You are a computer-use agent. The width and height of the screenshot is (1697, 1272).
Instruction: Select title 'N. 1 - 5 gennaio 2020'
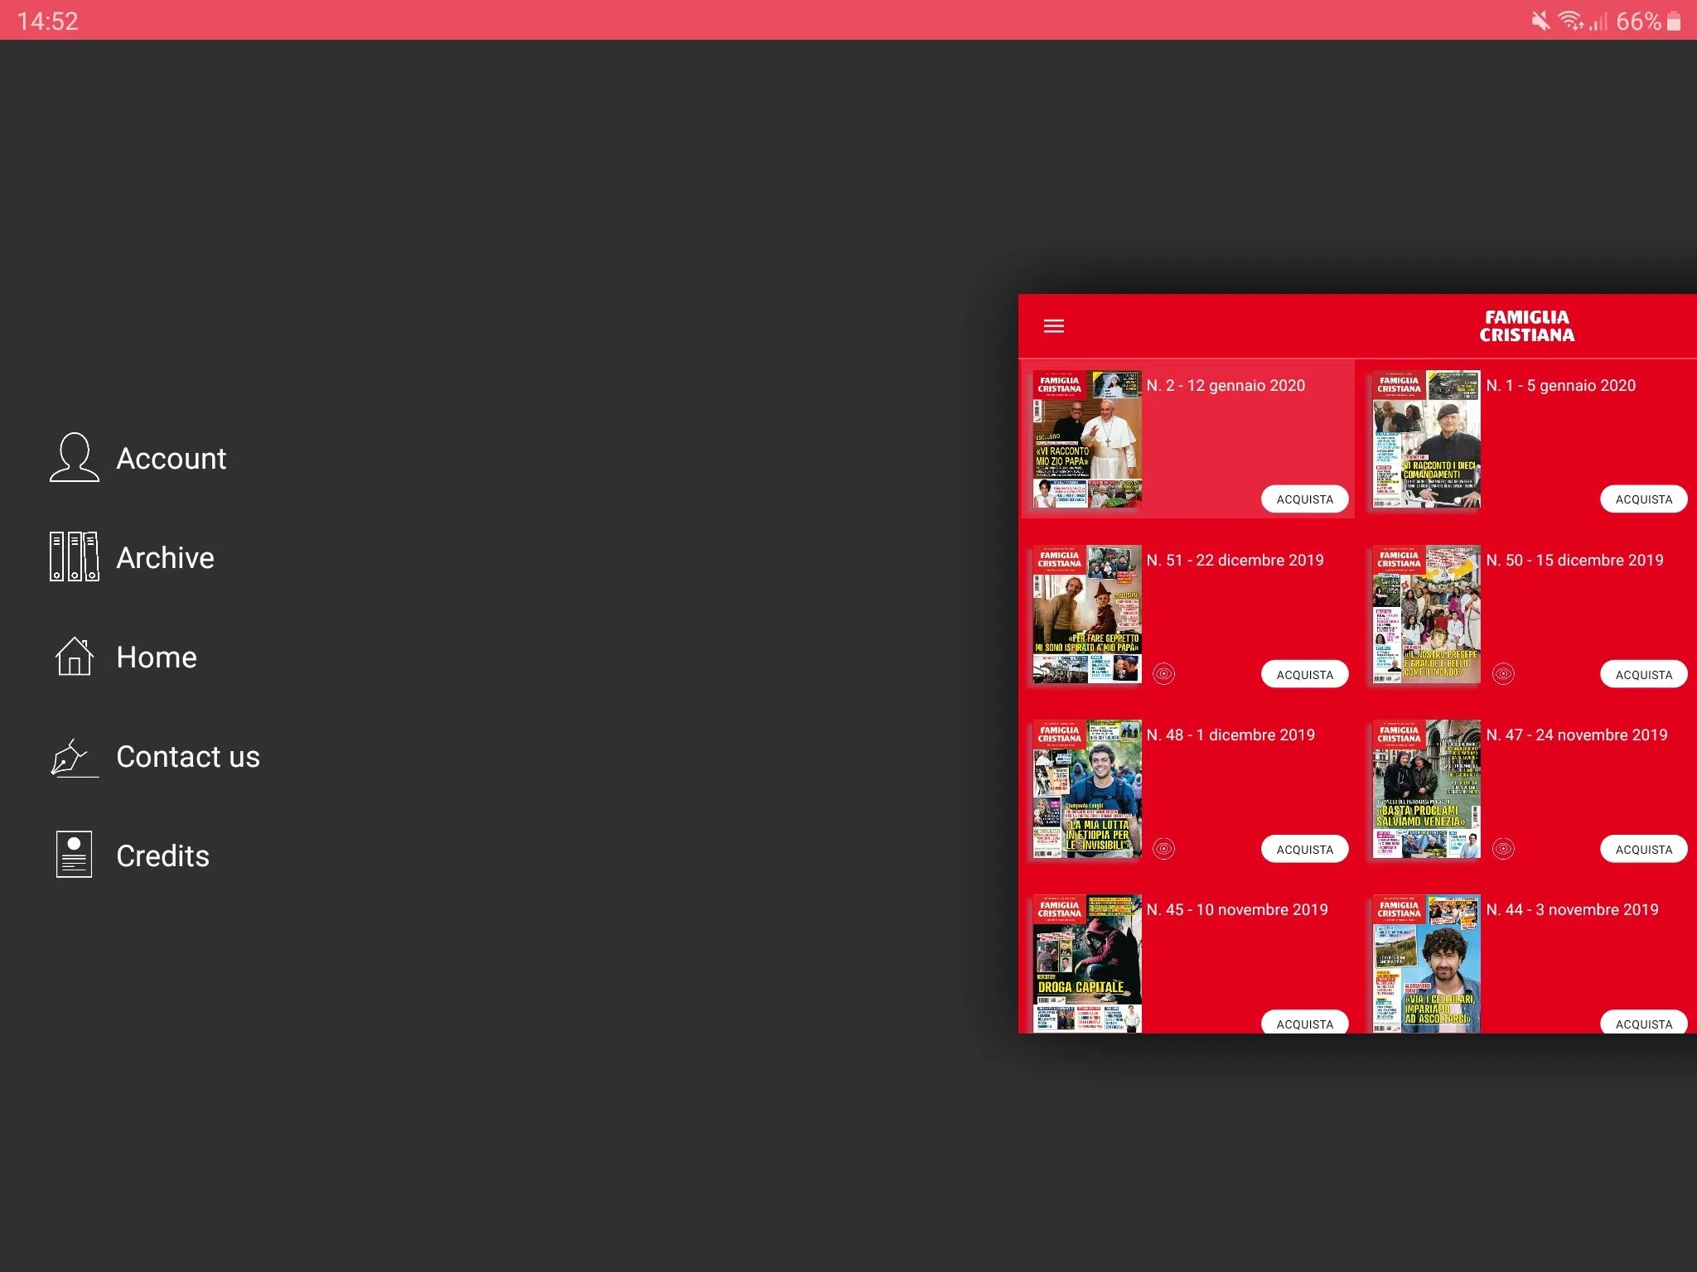(1561, 385)
